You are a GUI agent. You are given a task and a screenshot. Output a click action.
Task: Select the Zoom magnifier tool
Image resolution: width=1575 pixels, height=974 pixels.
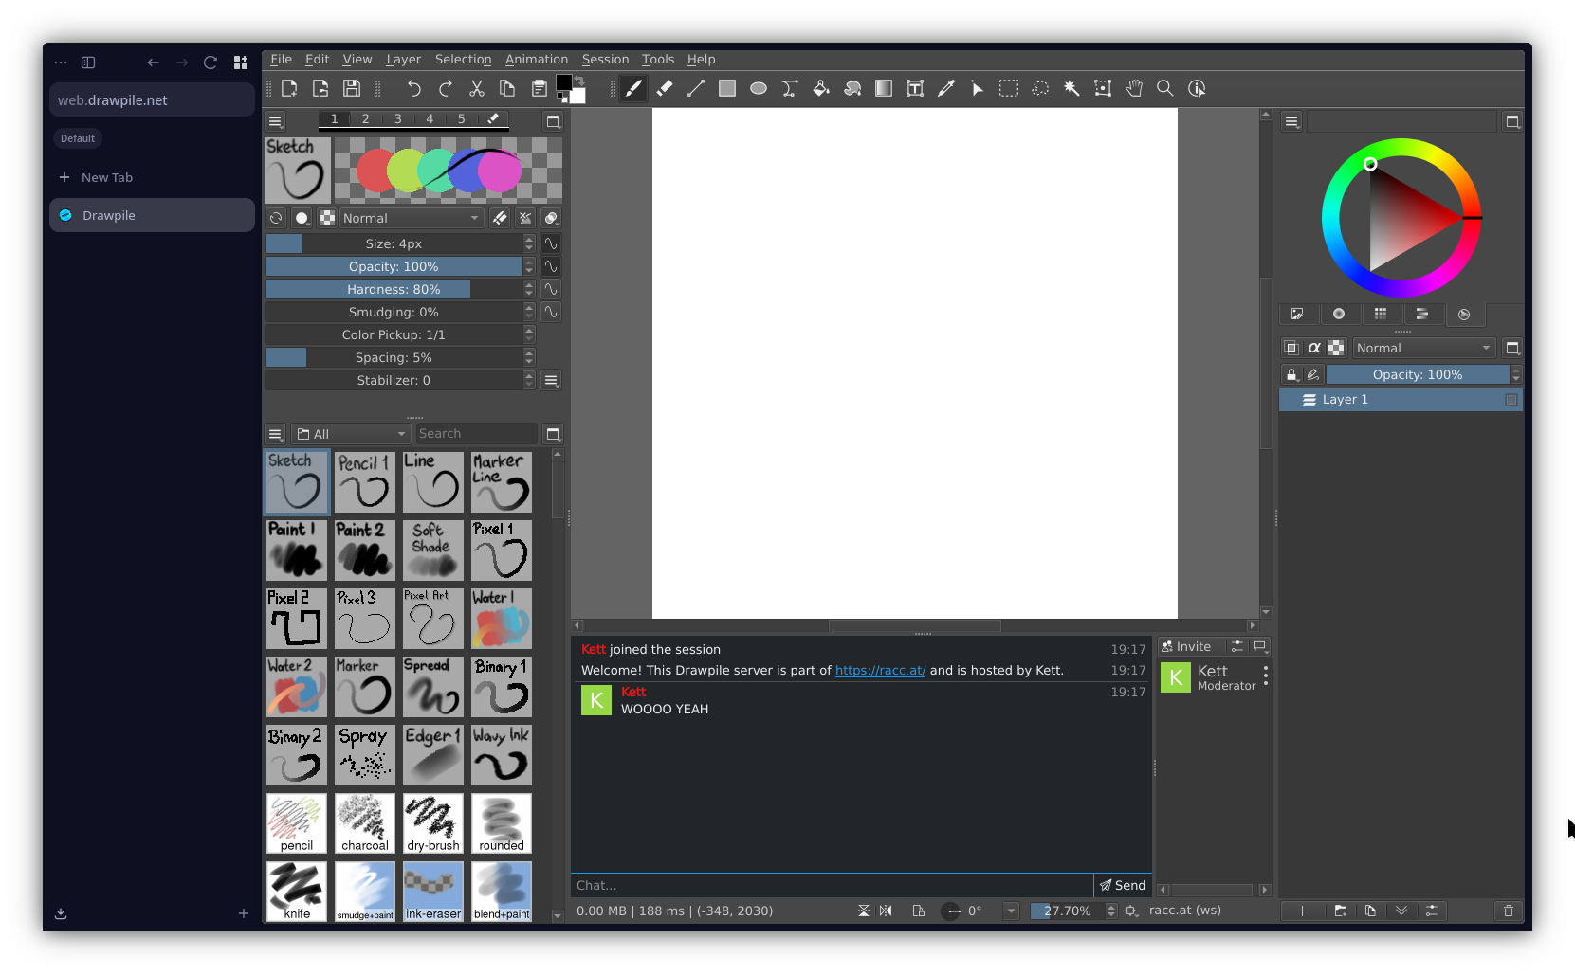pyautogui.click(x=1165, y=88)
